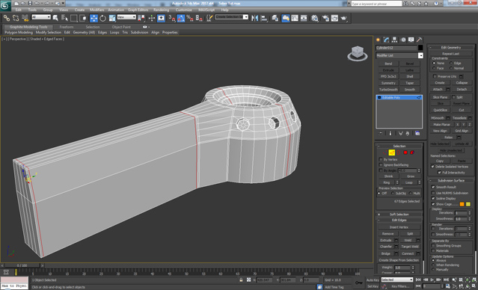Uncheck the Isoline Display checkbox
Image resolution: width=478 pixels, height=290 pixels.
tap(433, 198)
